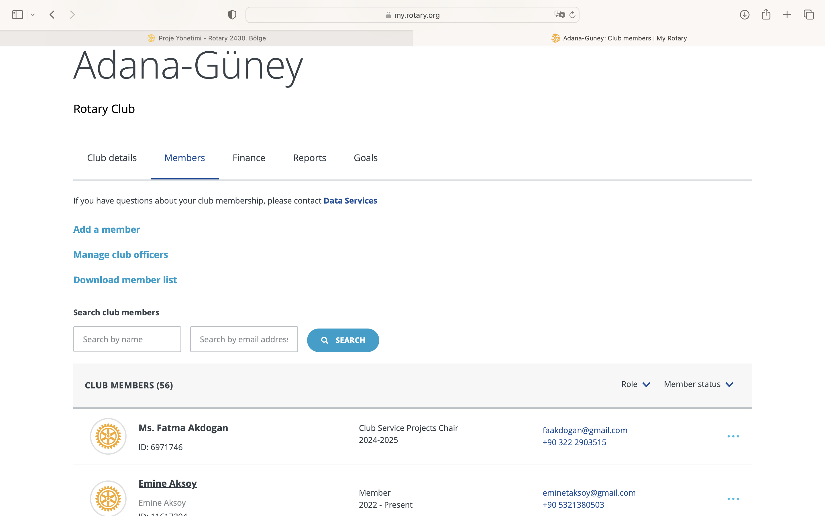The image size is (825, 516).
Task: Click the my.rotary.org address bar
Action: click(x=412, y=15)
